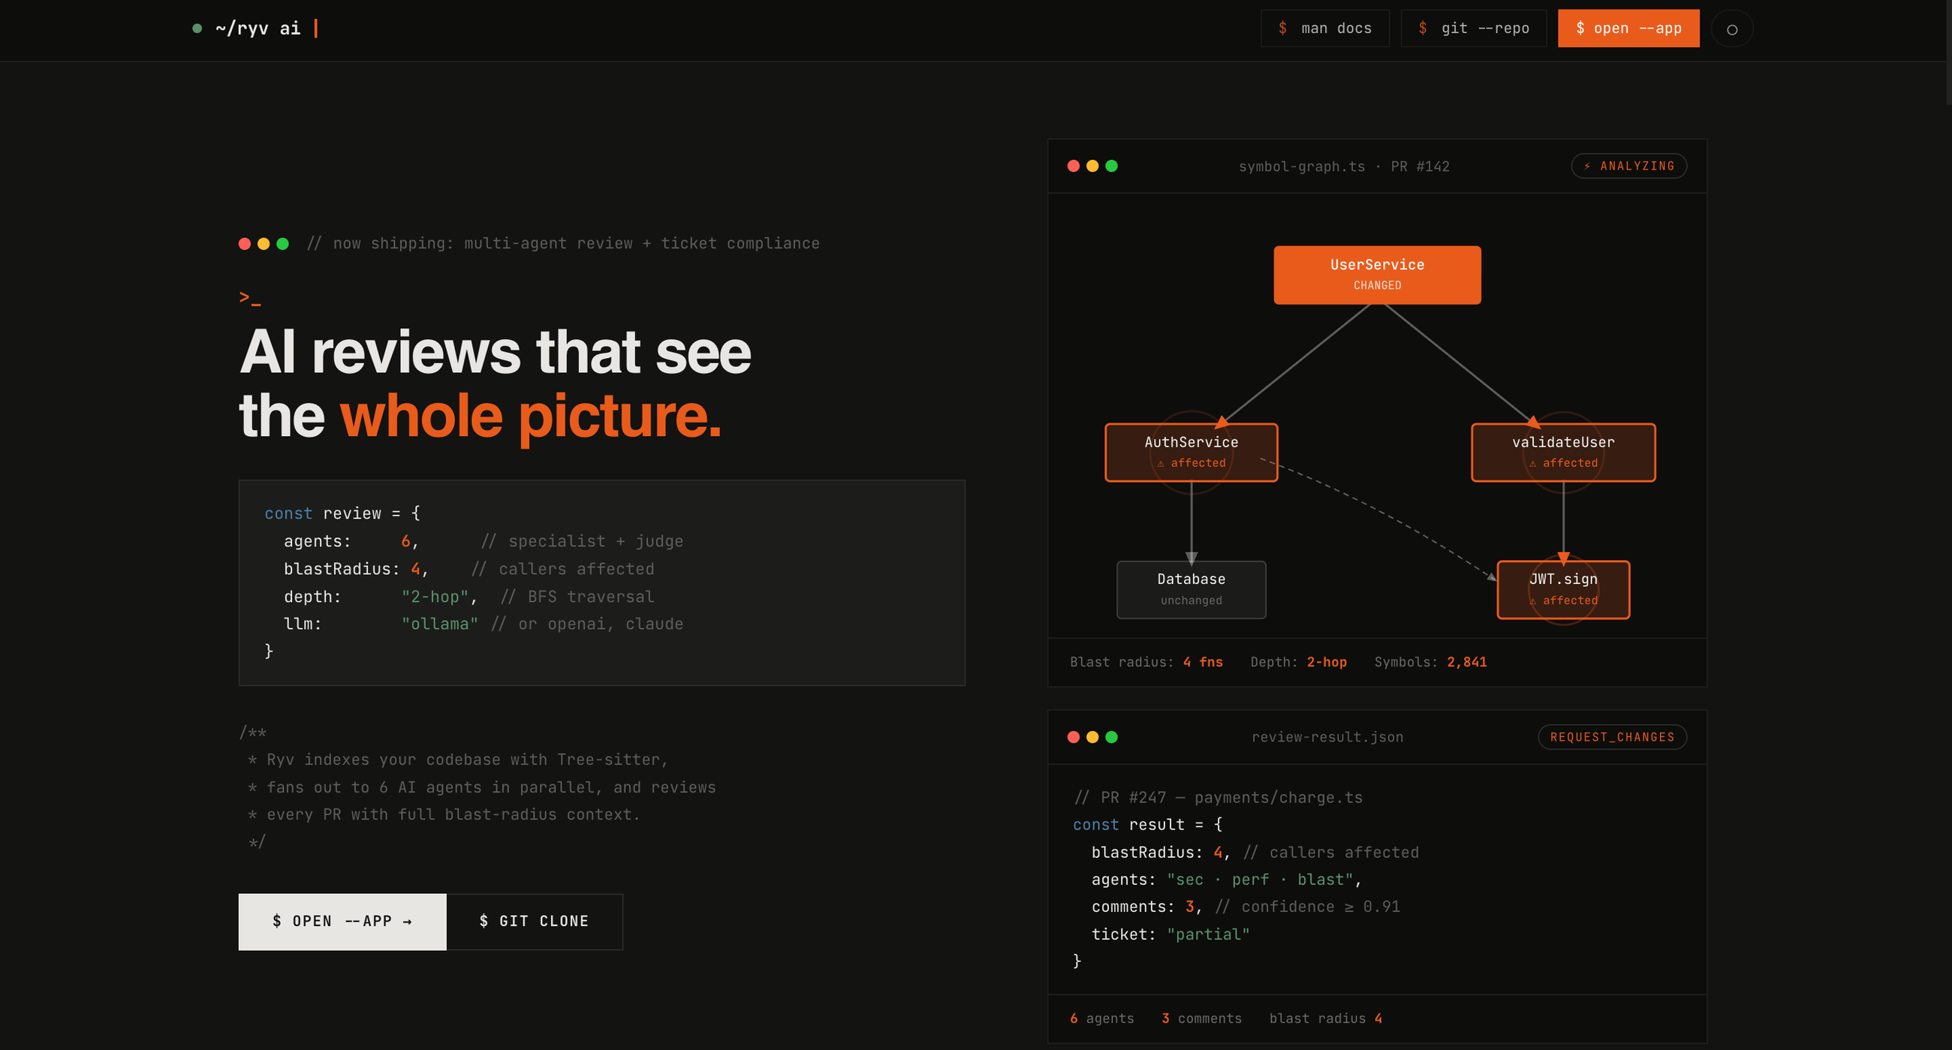This screenshot has width=1952, height=1050.
Task: Click 'Symbols: 2,841' stat
Action: click(x=1430, y=662)
